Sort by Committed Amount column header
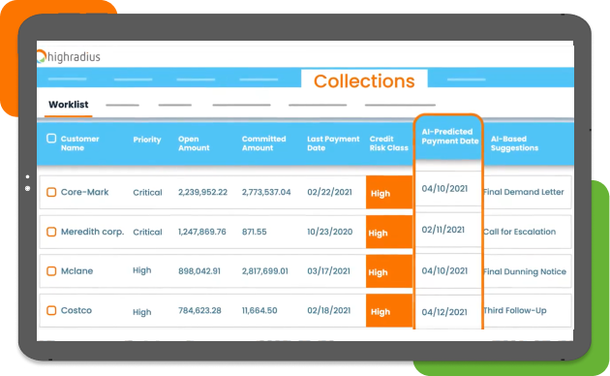 click(263, 143)
